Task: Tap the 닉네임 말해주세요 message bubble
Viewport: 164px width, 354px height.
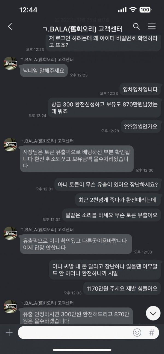Action: [44, 70]
